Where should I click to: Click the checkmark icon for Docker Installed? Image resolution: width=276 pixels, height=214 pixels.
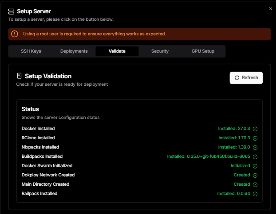255,129
